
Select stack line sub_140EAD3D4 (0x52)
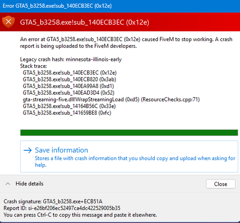pos(69,93)
